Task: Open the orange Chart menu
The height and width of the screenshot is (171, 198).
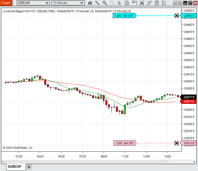Action: point(6,3)
